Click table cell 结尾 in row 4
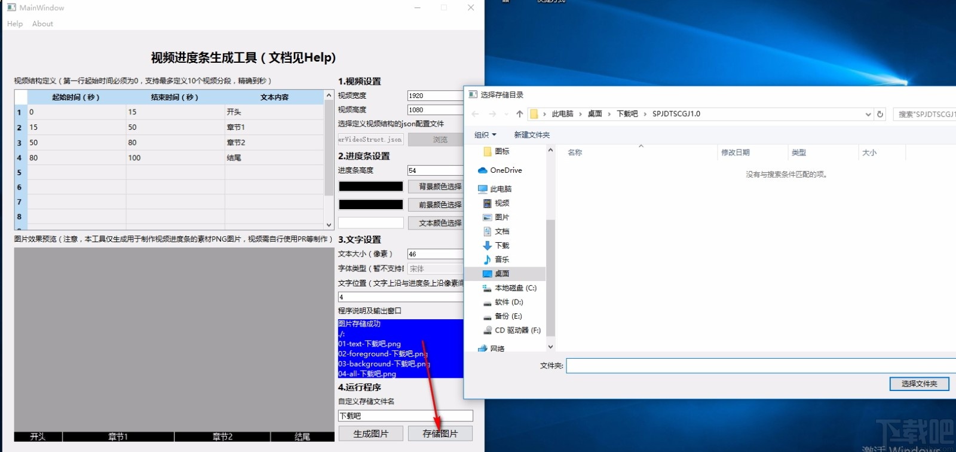The height and width of the screenshot is (452, 956). (274, 158)
